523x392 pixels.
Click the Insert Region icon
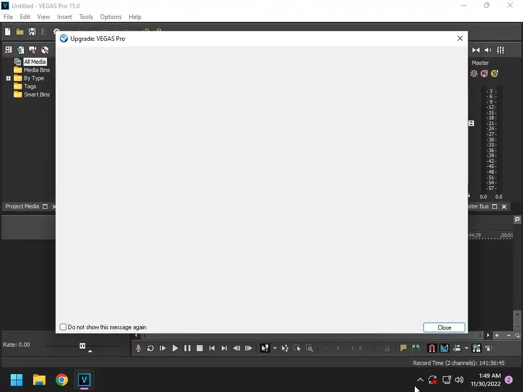[x=416, y=348]
